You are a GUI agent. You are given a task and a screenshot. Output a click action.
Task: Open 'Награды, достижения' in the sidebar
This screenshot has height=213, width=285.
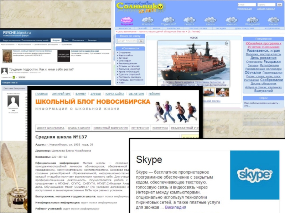coord(131,80)
